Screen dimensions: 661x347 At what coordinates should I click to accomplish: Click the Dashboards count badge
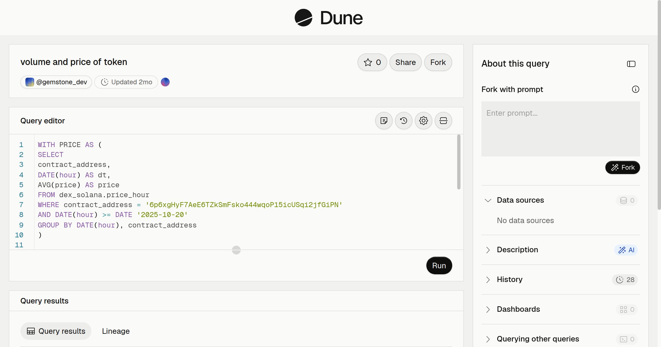click(x=627, y=310)
